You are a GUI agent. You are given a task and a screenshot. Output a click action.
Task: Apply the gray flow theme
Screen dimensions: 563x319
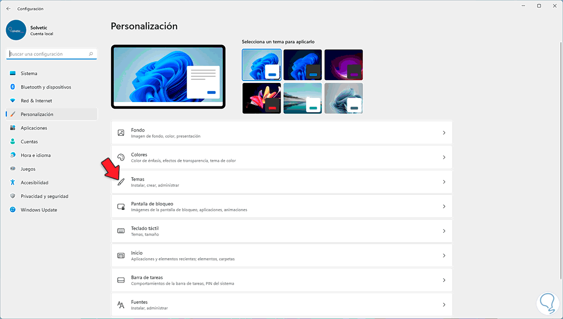(343, 98)
